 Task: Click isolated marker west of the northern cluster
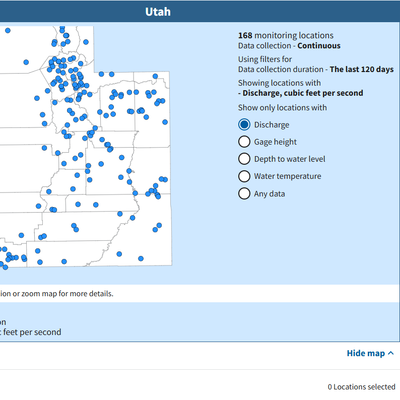(26, 62)
